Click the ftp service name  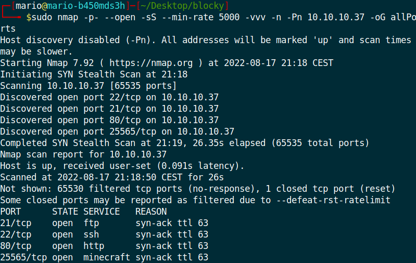coord(91,223)
